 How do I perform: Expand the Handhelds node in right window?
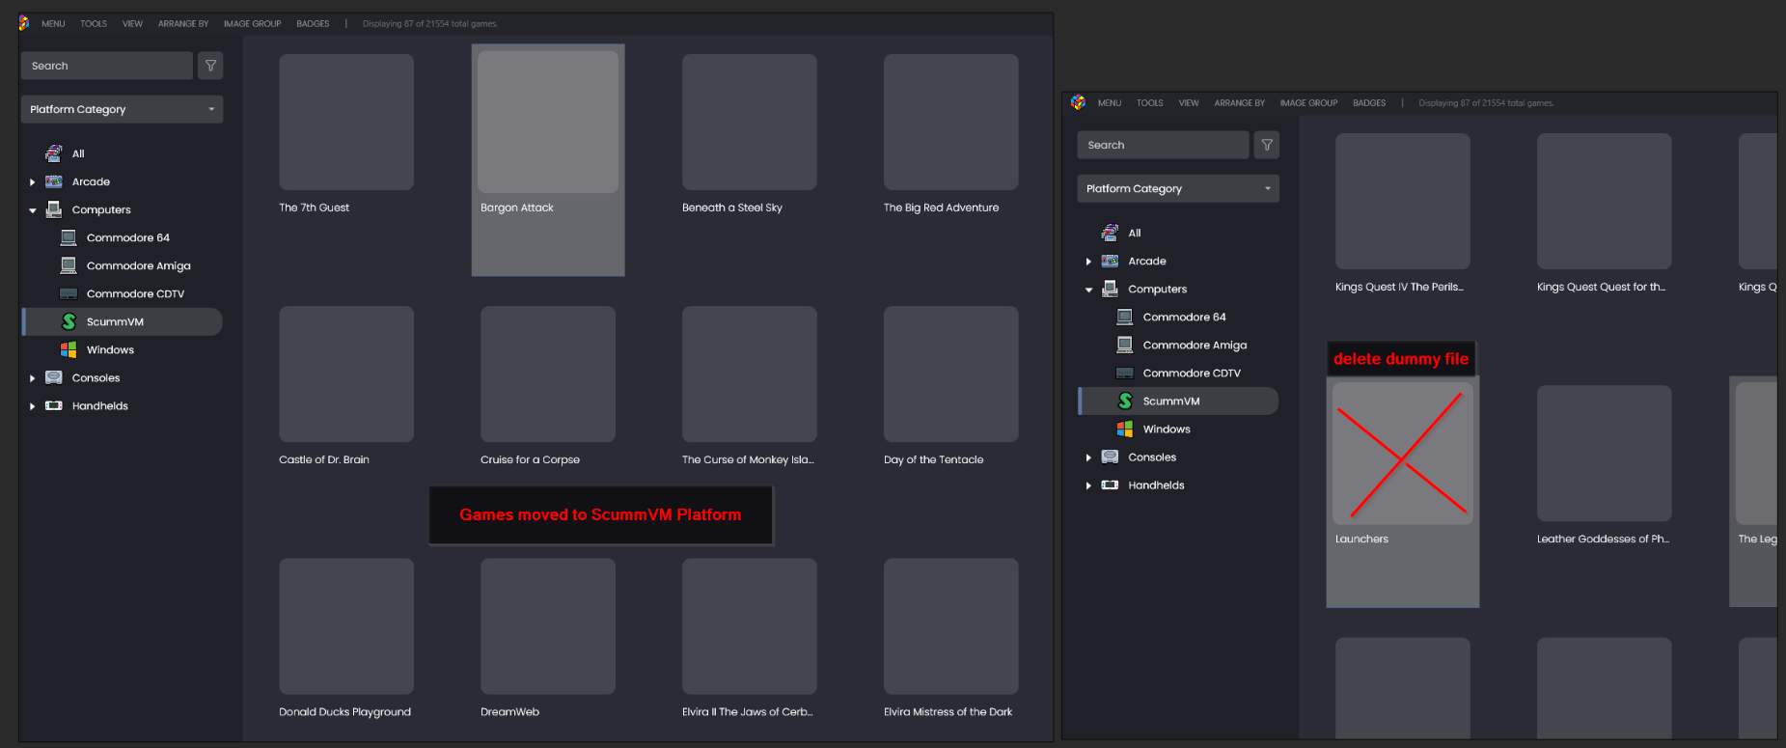coord(1088,485)
